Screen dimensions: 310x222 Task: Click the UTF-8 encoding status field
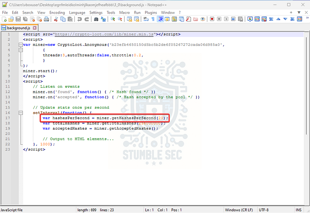pyautogui.click(x=264, y=210)
